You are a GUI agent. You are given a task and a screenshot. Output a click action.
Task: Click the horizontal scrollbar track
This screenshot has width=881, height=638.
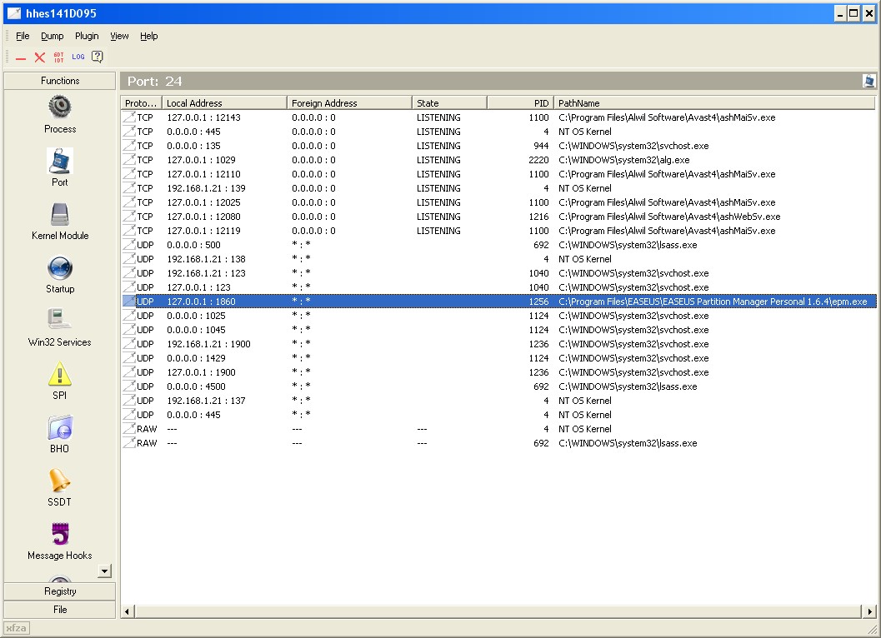(x=498, y=611)
